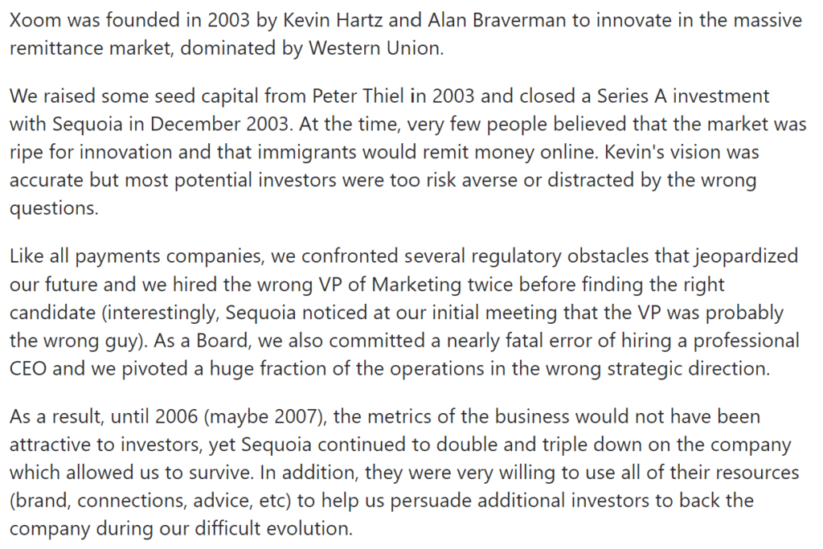Click the 'Western Union' text
Screen dimensions: 823x549
[376, 48]
